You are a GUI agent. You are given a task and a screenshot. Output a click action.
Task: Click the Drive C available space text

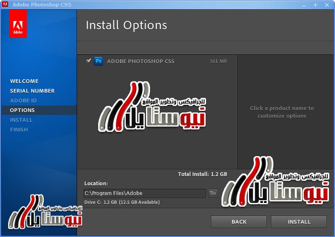point(122,202)
